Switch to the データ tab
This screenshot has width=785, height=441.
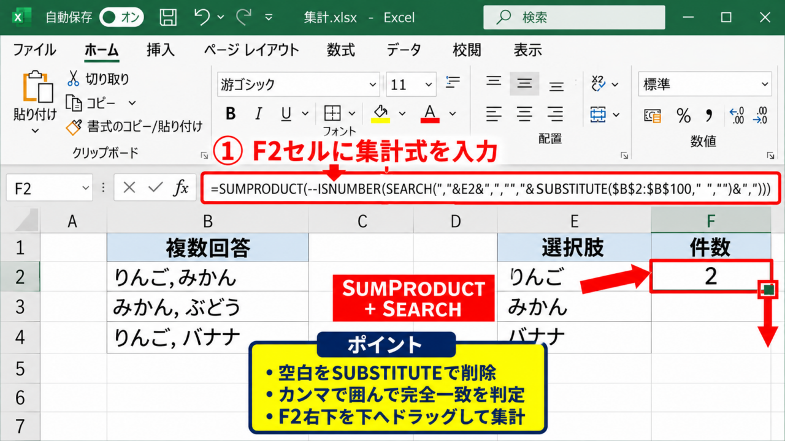tap(404, 50)
